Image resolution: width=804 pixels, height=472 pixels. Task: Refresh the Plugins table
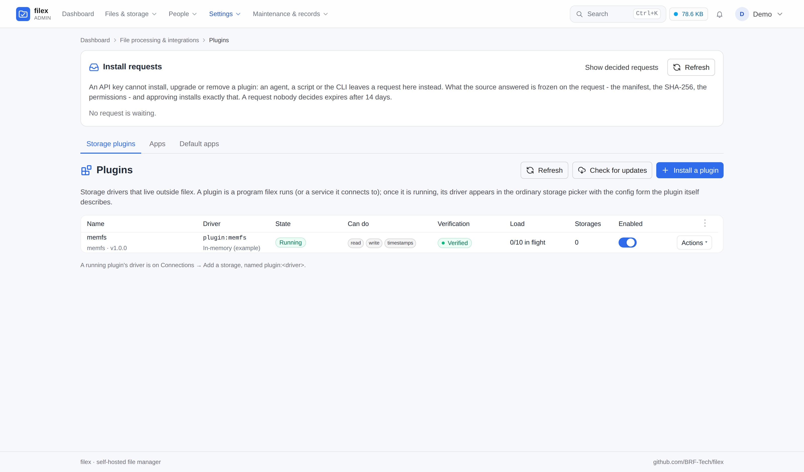coord(544,170)
